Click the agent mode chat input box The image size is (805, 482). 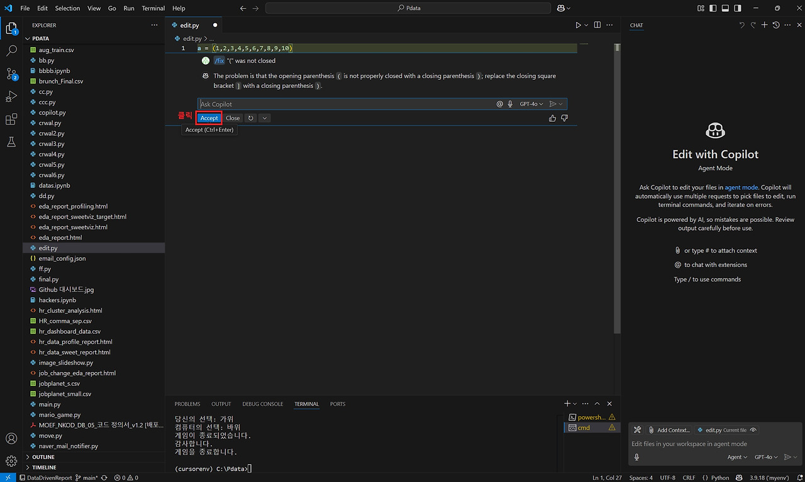[715, 444]
